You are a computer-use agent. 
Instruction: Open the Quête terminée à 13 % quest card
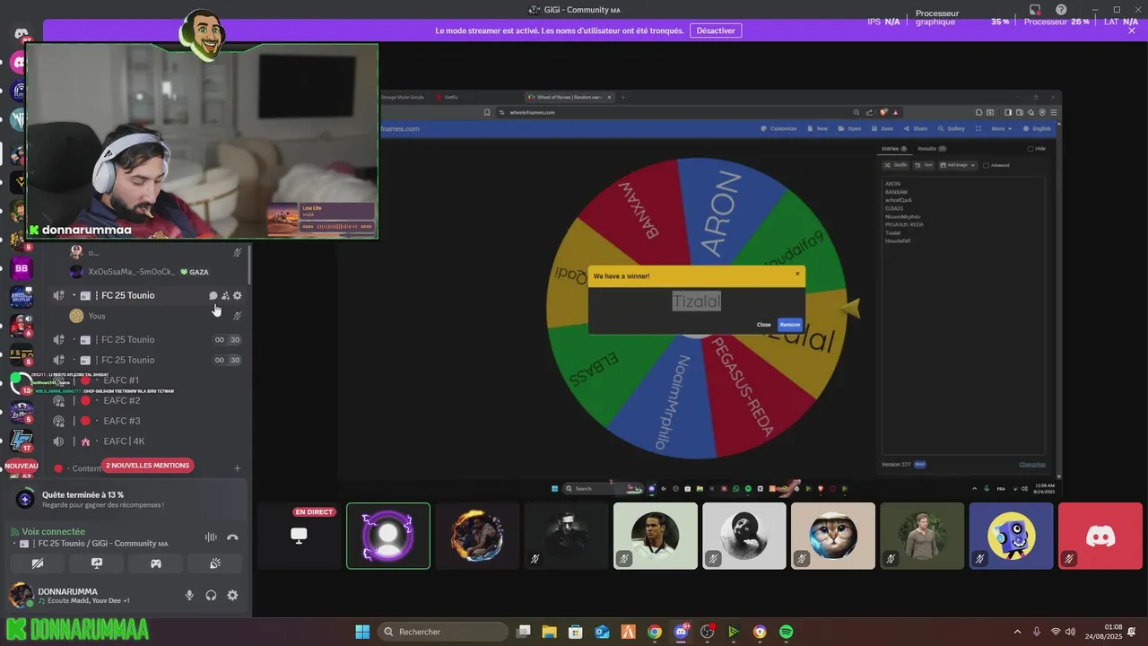127,499
